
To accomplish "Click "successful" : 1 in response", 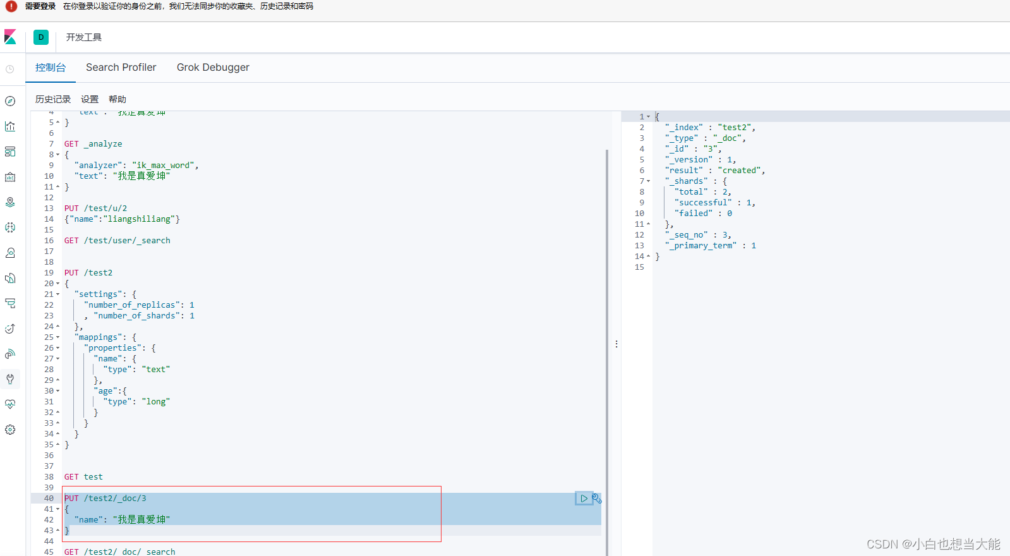I will (x=715, y=203).
